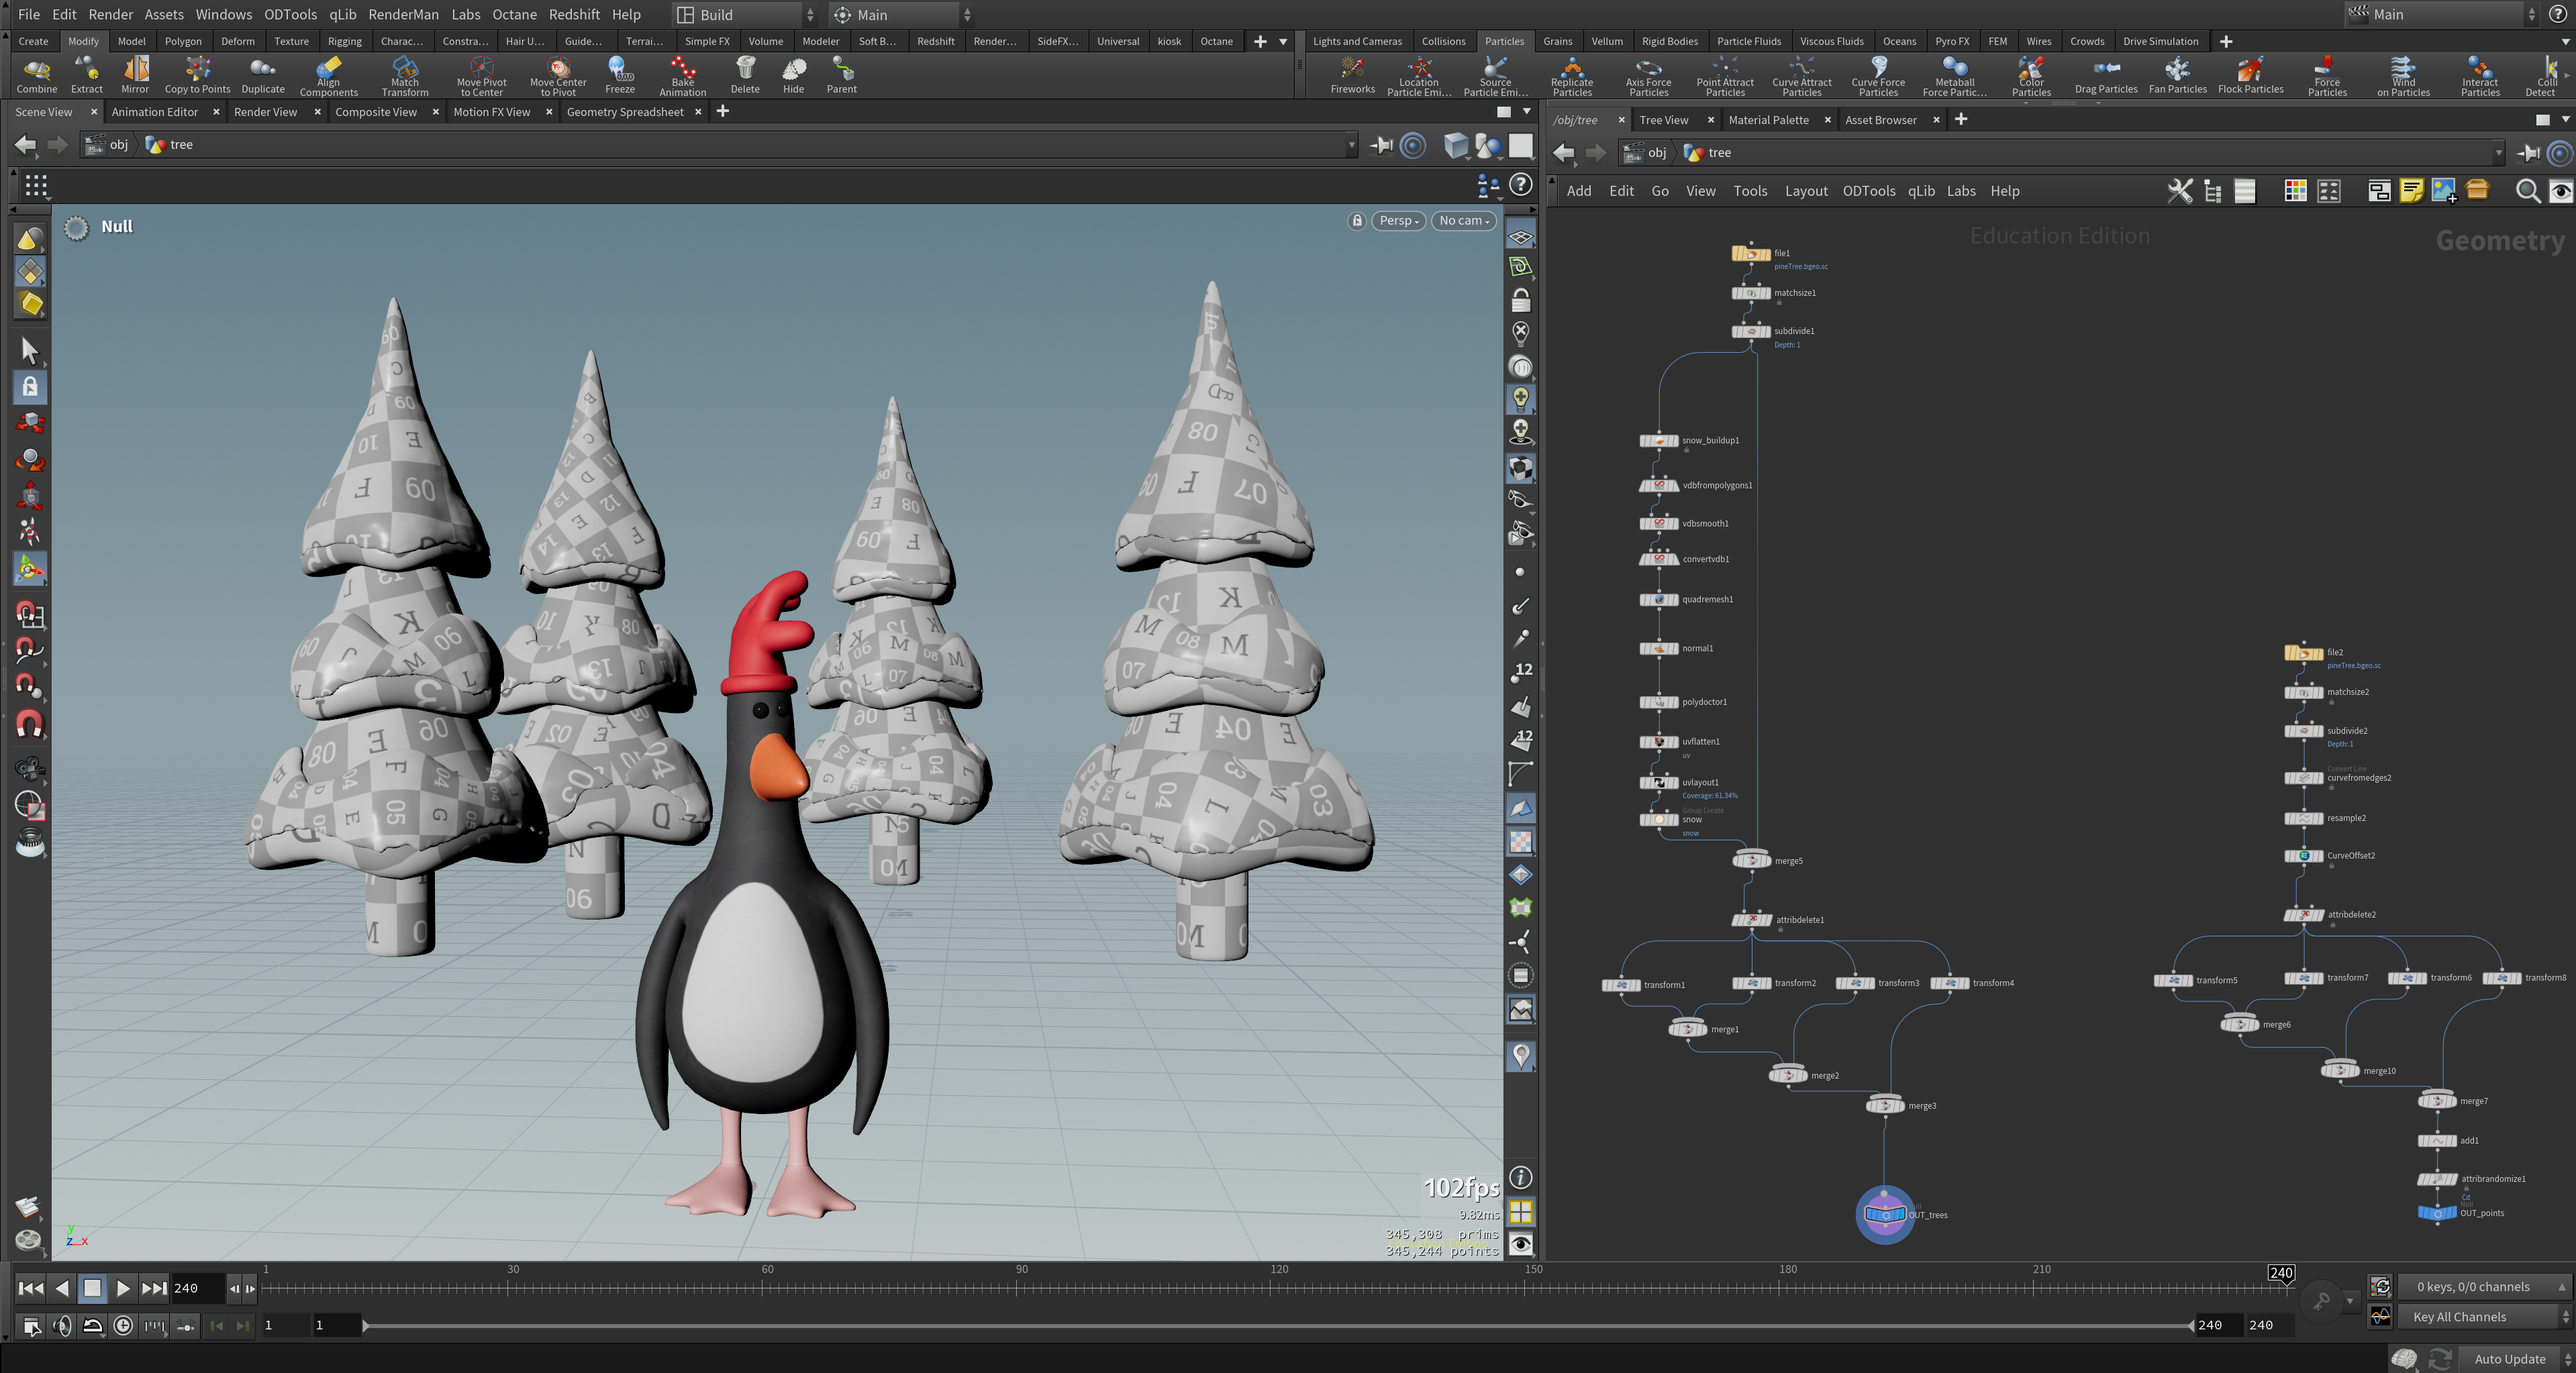Select the Rigid Bodies shelf tab
This screenshot has width=2576, height=1373.
[x=1669, y=41]
